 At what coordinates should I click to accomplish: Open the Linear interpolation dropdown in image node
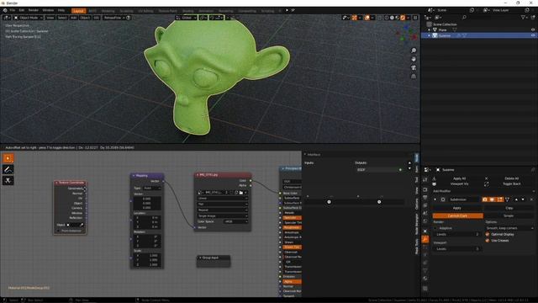222,199
